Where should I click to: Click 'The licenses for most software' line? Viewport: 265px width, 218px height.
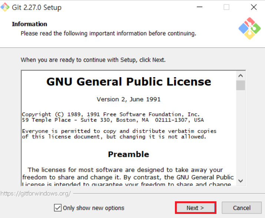(x=125, y=170)
